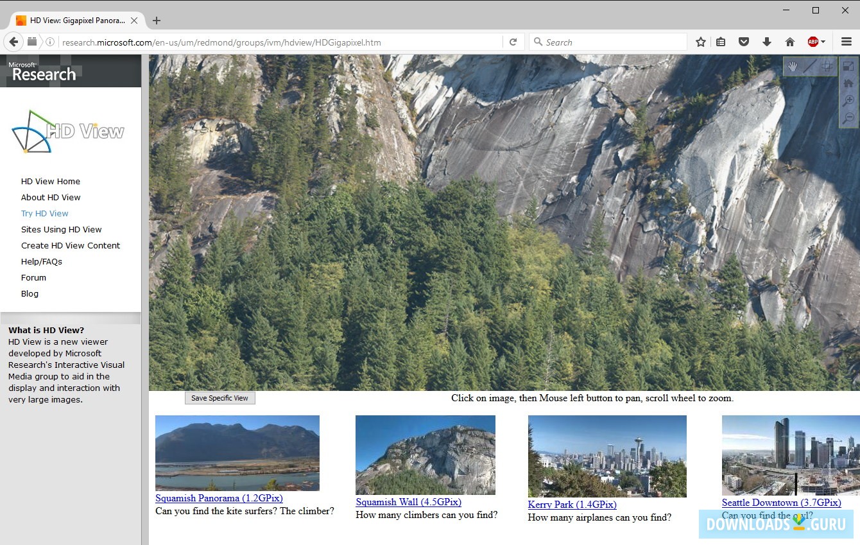
Task: Click the "How many airplanes can you find?" caption
Action: coord(599,517)
